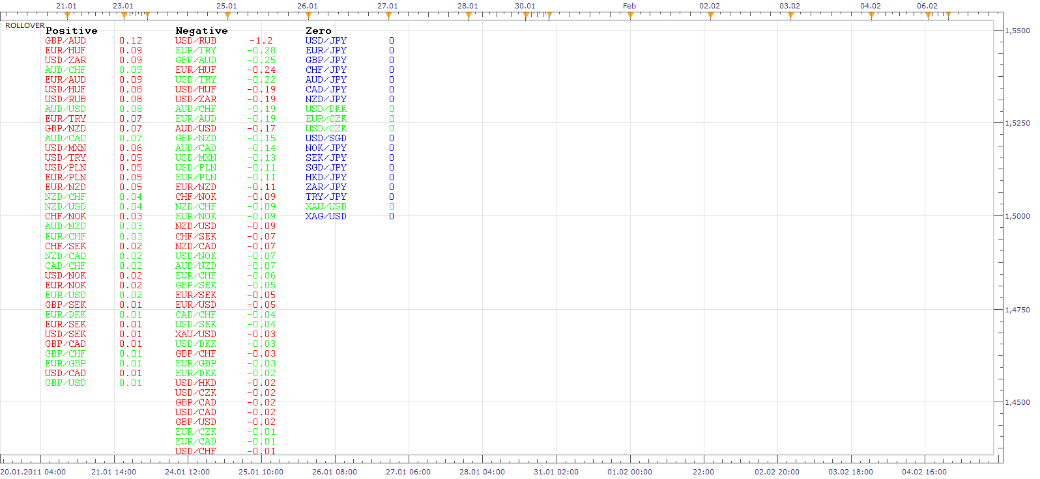Click the 24.01 12:00 time axis label
This screenshot has width=1040, height=479.
pos(188,472)
